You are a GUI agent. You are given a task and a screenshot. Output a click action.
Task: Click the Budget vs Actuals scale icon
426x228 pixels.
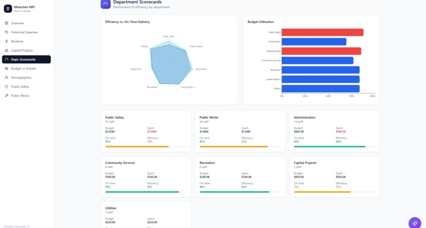coord(6,69)
